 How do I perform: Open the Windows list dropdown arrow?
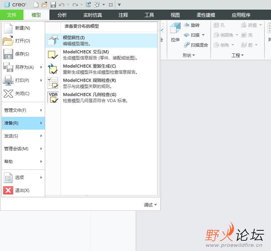[x=104, y=5]
